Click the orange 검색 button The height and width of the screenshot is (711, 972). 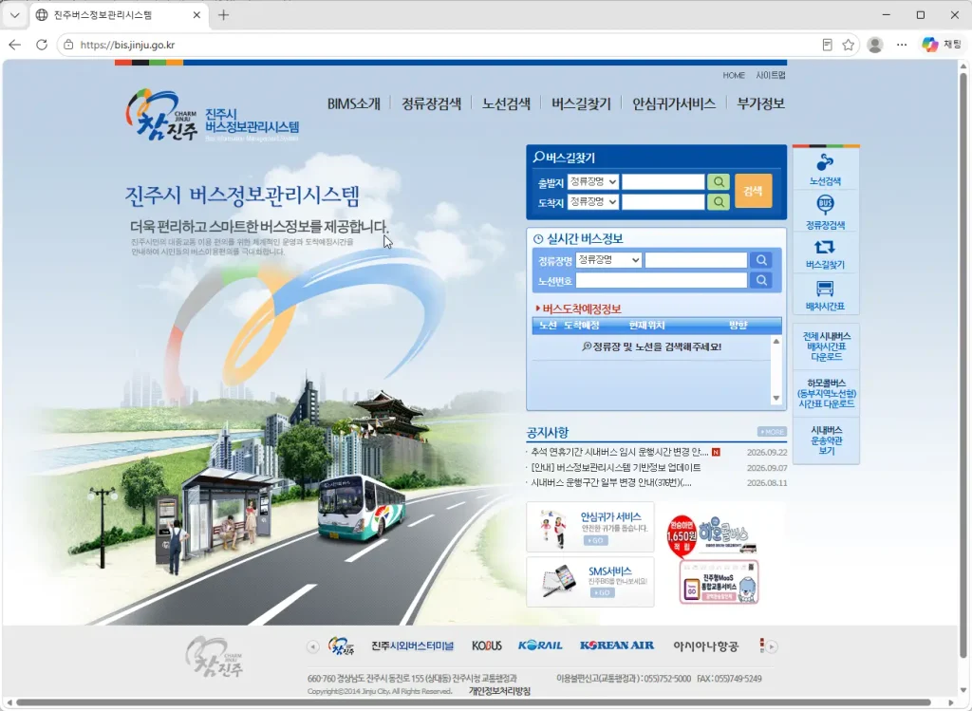753,191
